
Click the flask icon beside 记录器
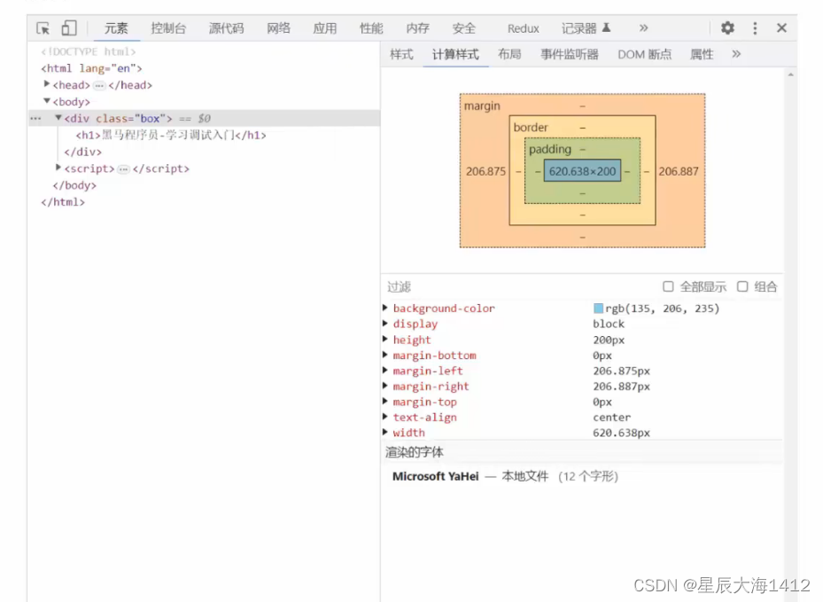point(606,27)
